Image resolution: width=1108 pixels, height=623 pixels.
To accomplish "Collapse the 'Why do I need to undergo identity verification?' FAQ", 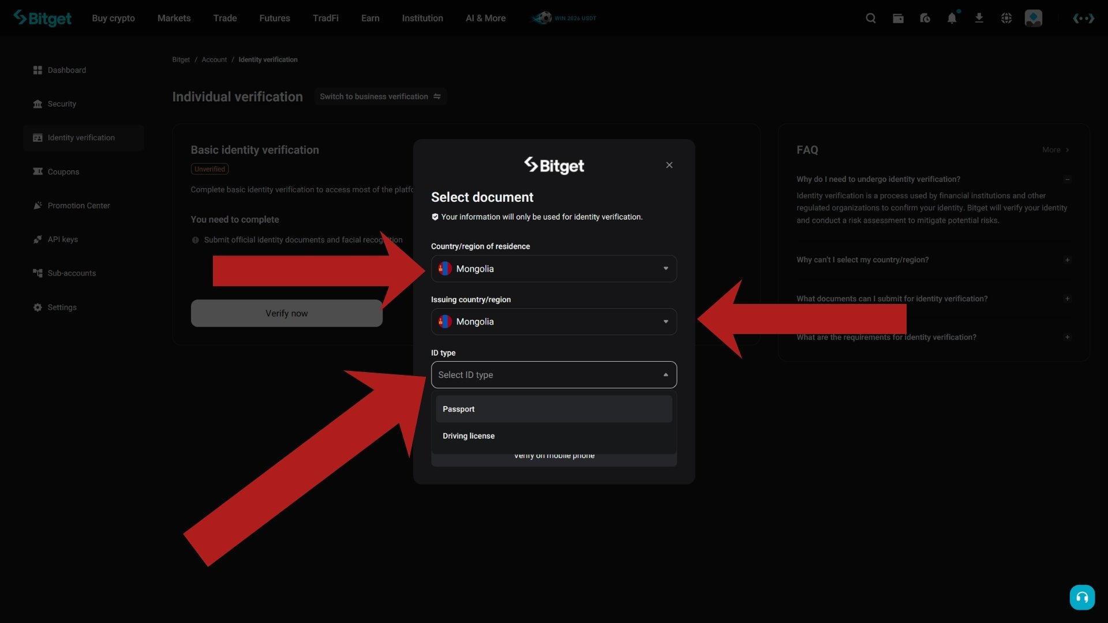I will coord(1068,179).
